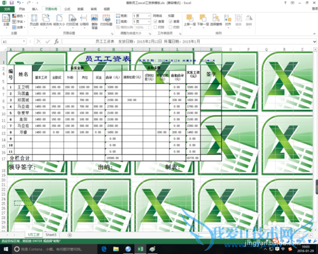This screenshot has width=318, height=254.
Task: Open the Print Area (打印区域) tool
Action: (x=73, y=21)
